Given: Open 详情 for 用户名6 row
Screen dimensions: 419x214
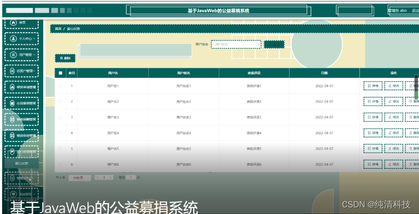Looking at the screenshot, I should point(373,164).
